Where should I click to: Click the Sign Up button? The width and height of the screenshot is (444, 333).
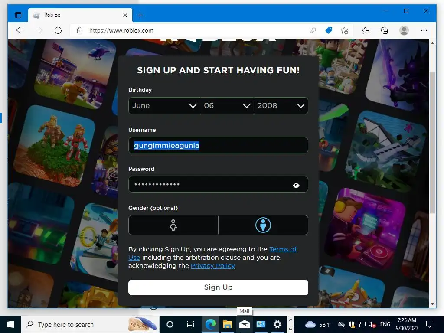click(218, 287)
